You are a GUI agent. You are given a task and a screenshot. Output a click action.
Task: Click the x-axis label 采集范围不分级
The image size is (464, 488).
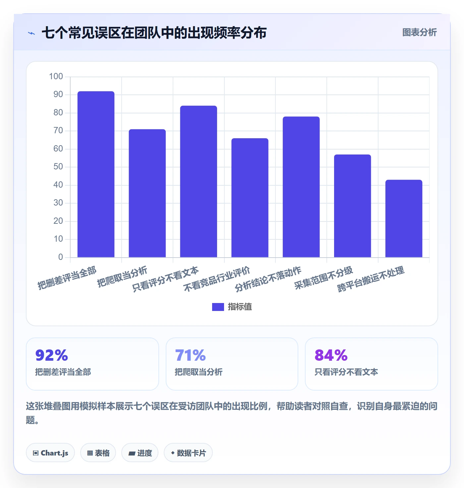323,278
